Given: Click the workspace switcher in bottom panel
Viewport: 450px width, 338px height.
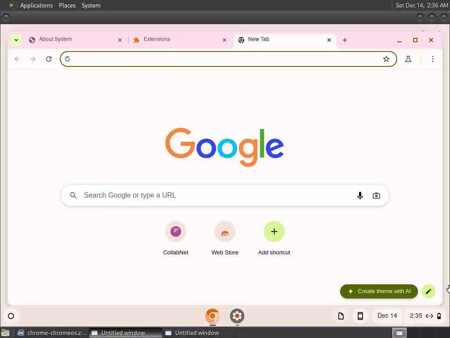Looking at the screenshot, I should click(x=399, y=333).
